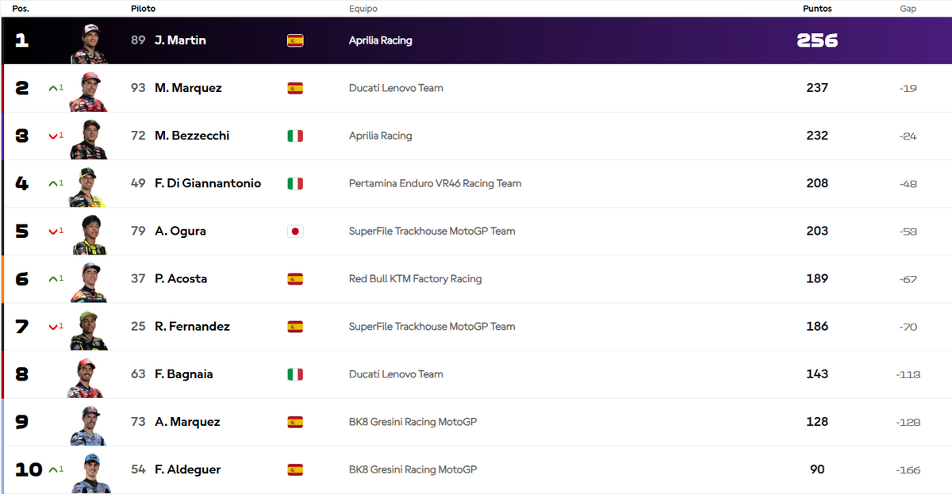Viewport: 952px width, 494px height.
Task: Open M. Marquez's rider photo
Action: click(88, 91)
